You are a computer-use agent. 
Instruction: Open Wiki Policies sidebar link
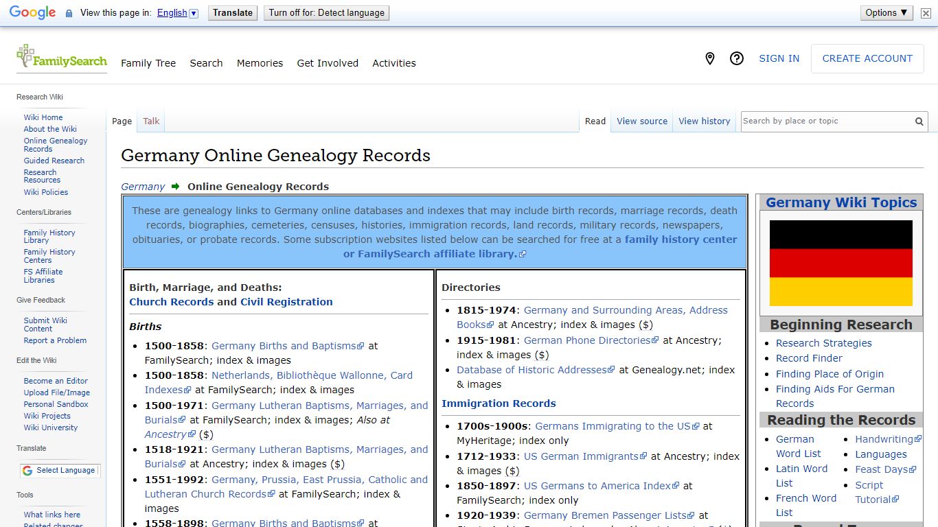(46, 192)
